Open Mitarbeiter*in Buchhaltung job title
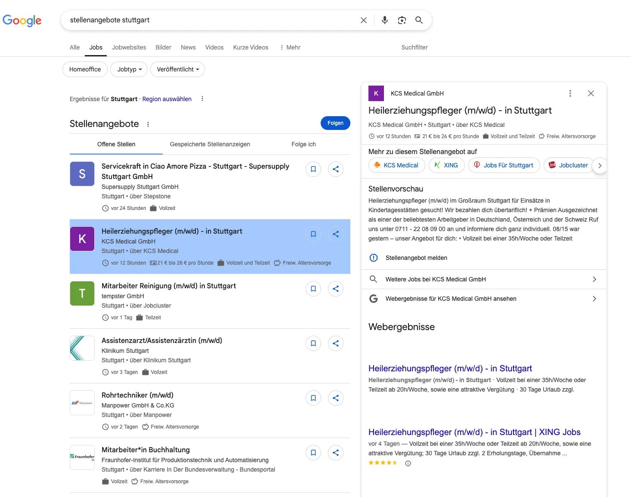 click(145, 450)
